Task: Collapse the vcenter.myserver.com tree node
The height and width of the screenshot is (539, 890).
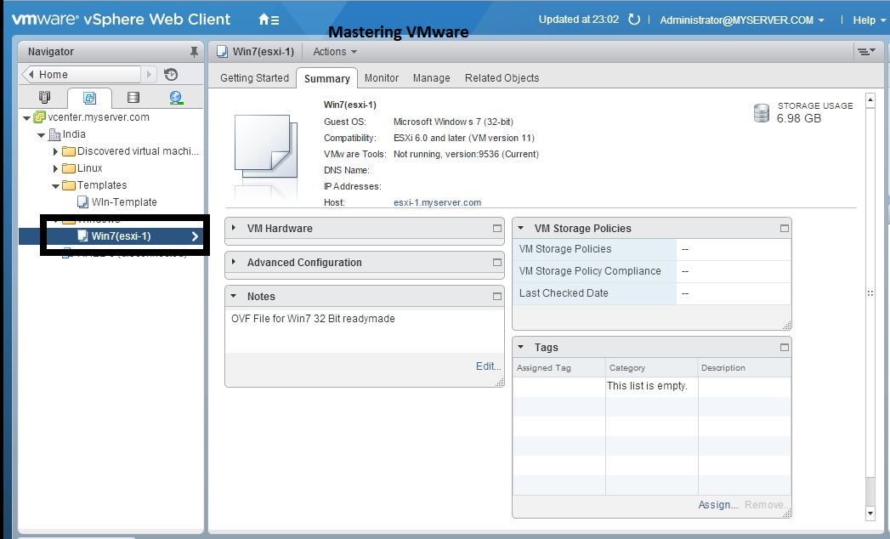Action: point(26,118)
